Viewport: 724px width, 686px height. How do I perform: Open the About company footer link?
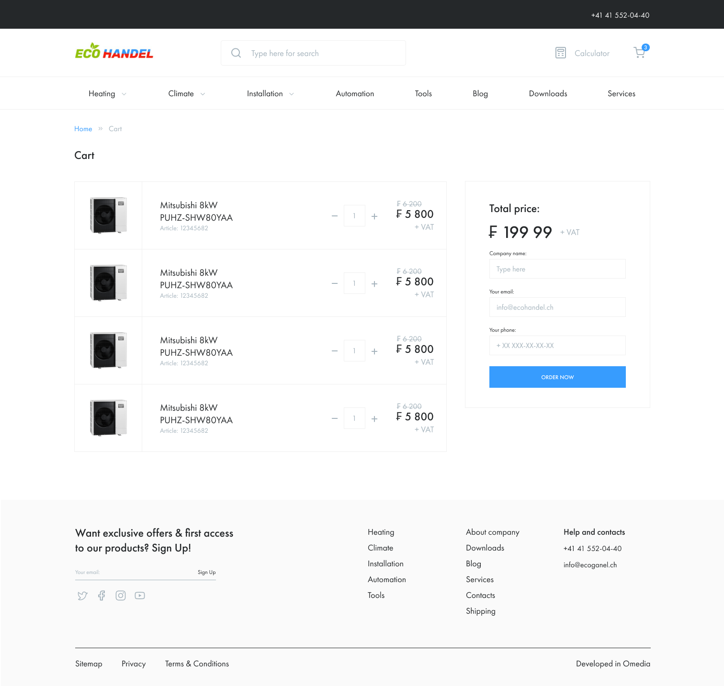(493, 532)
